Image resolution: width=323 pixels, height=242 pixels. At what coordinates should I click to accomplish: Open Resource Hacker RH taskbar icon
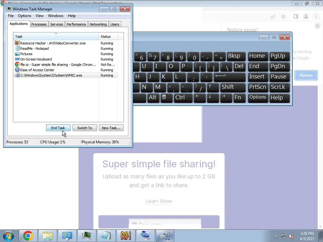coord(126,236)
